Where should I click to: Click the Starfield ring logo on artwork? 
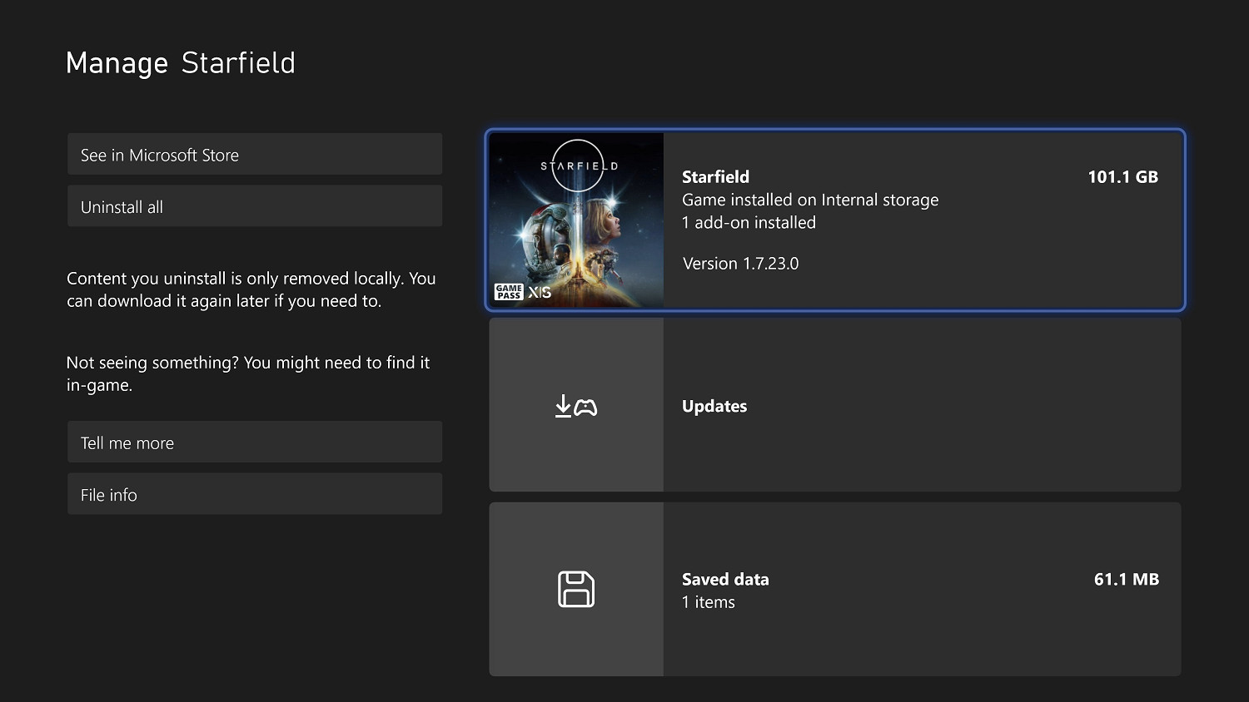point(578,166)
